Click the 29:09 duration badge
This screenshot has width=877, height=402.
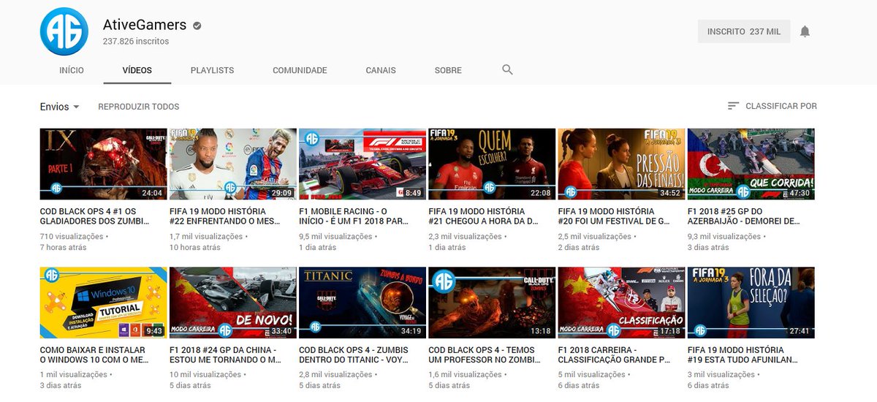click(281, 194)
